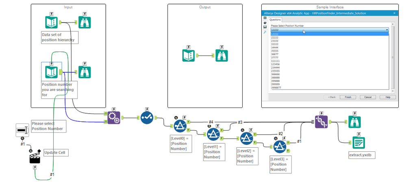This screenshot has width=406, height=194.
Task: Select the Input container header
Action: (68, 7)
